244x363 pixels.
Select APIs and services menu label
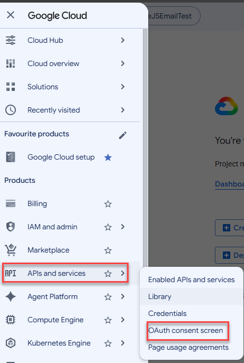[56, 273]
